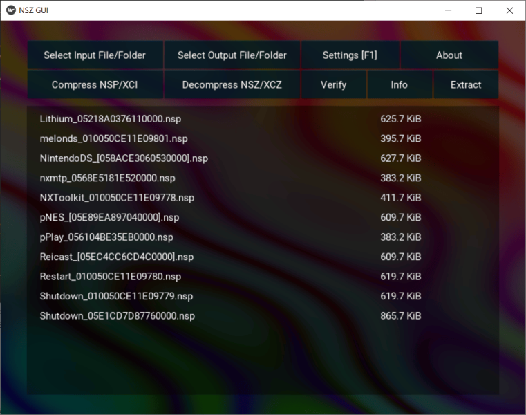
Task: Click Select Input File/Folder button
Action: pos(95,55)
